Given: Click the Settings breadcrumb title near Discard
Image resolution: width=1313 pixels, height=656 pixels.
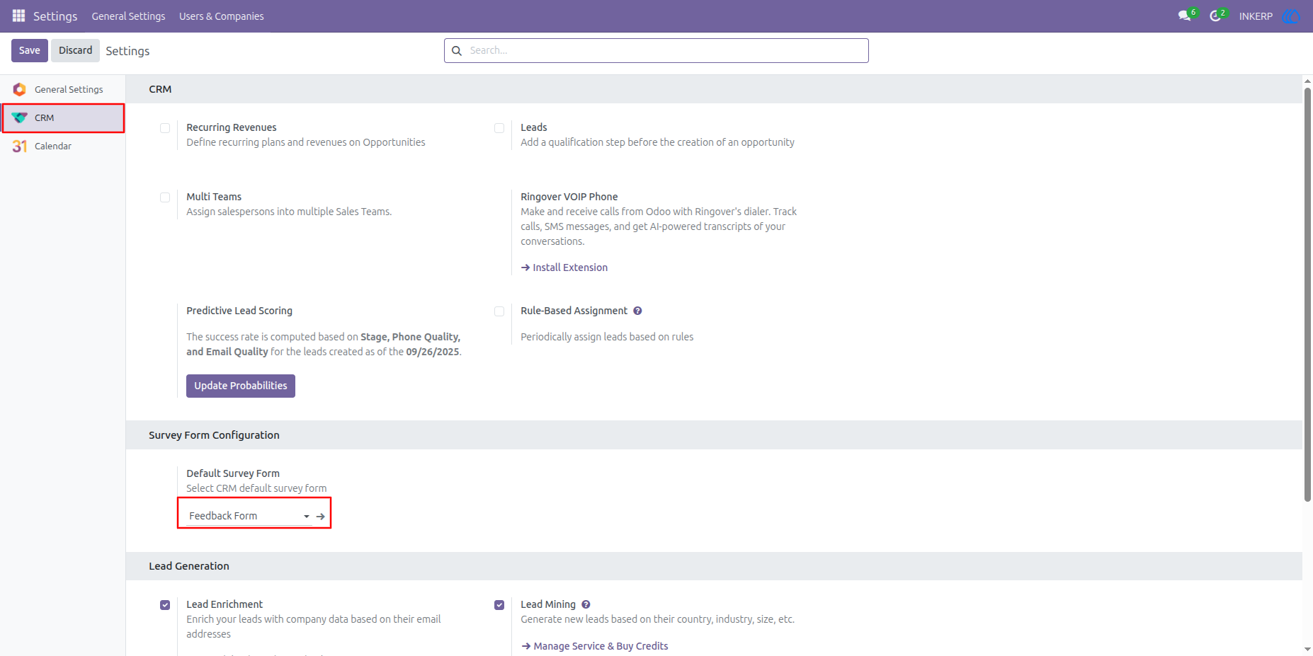Looking at the screenshot, I should [127, 51].
